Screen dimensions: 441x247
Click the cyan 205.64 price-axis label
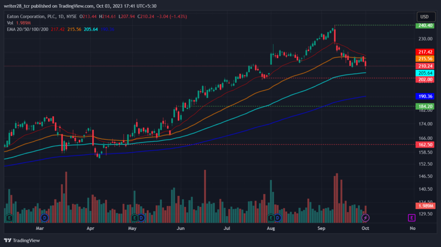tap(425, 73)
